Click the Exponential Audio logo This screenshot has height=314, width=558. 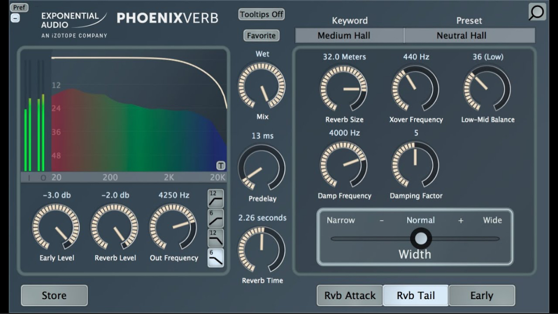[x=74, y=25]
